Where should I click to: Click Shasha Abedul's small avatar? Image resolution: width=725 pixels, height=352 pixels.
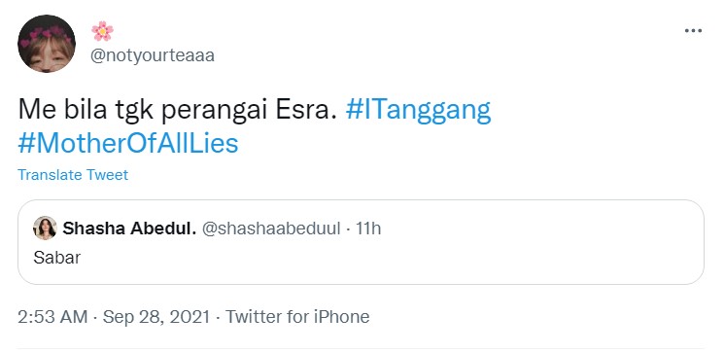pyautogui.click(x=45, y=229)
